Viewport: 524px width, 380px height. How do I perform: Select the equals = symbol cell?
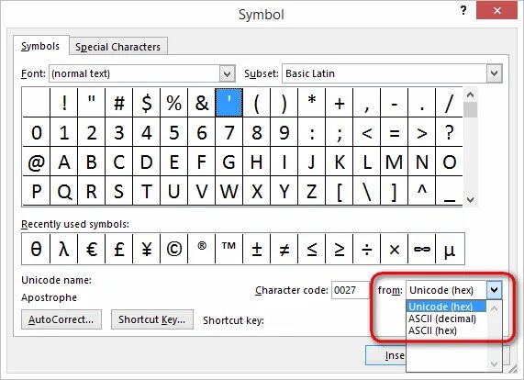pos(395,132)
